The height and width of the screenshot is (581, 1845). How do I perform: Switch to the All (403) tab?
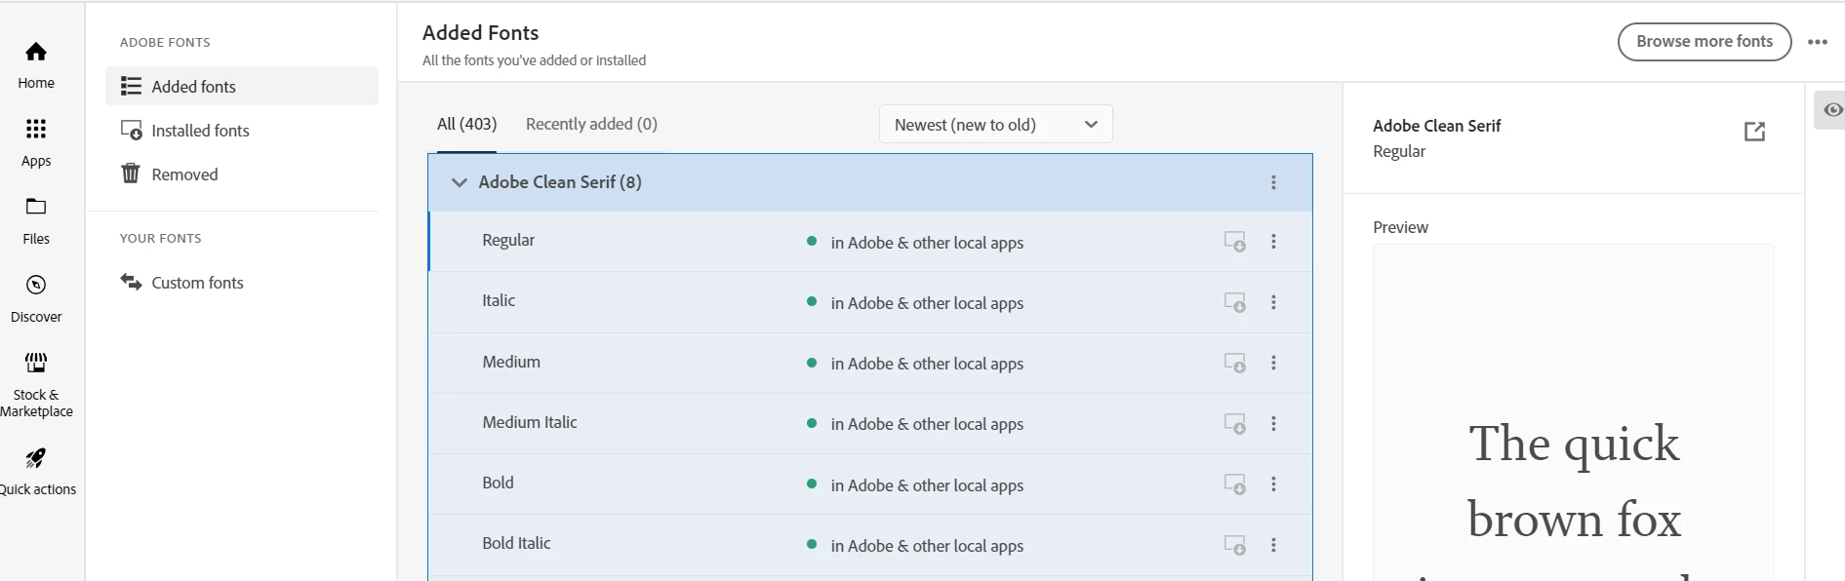(466, 124)
